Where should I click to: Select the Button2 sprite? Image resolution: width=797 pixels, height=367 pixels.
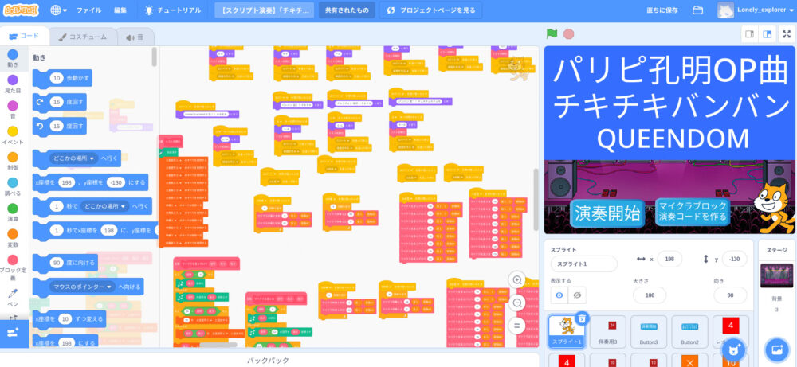click(689, 332)
